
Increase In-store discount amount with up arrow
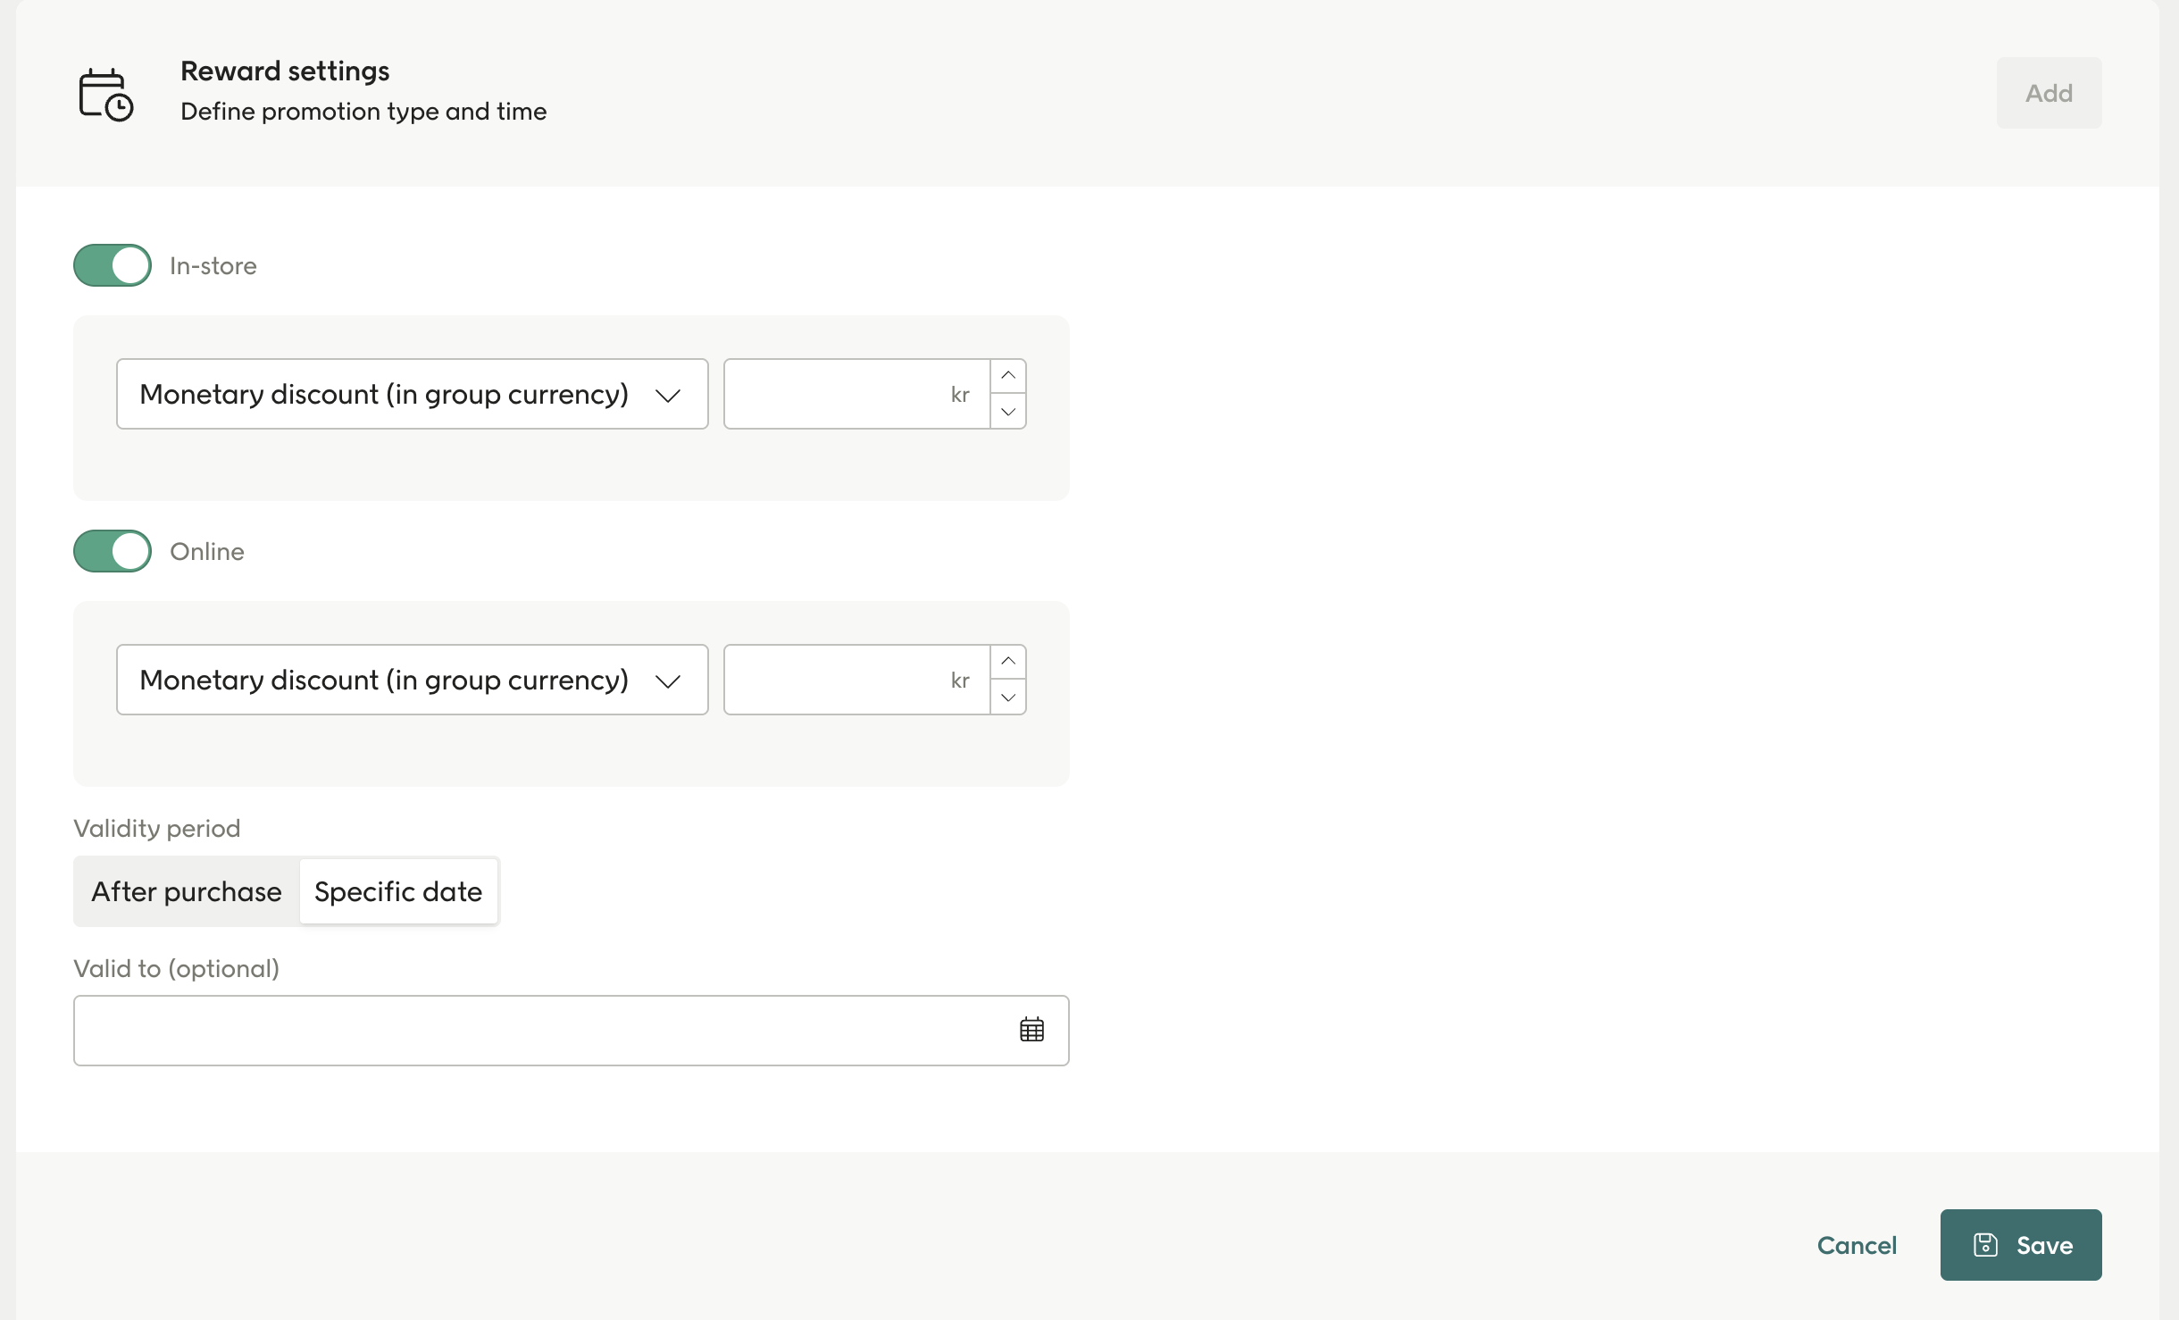1008,376
